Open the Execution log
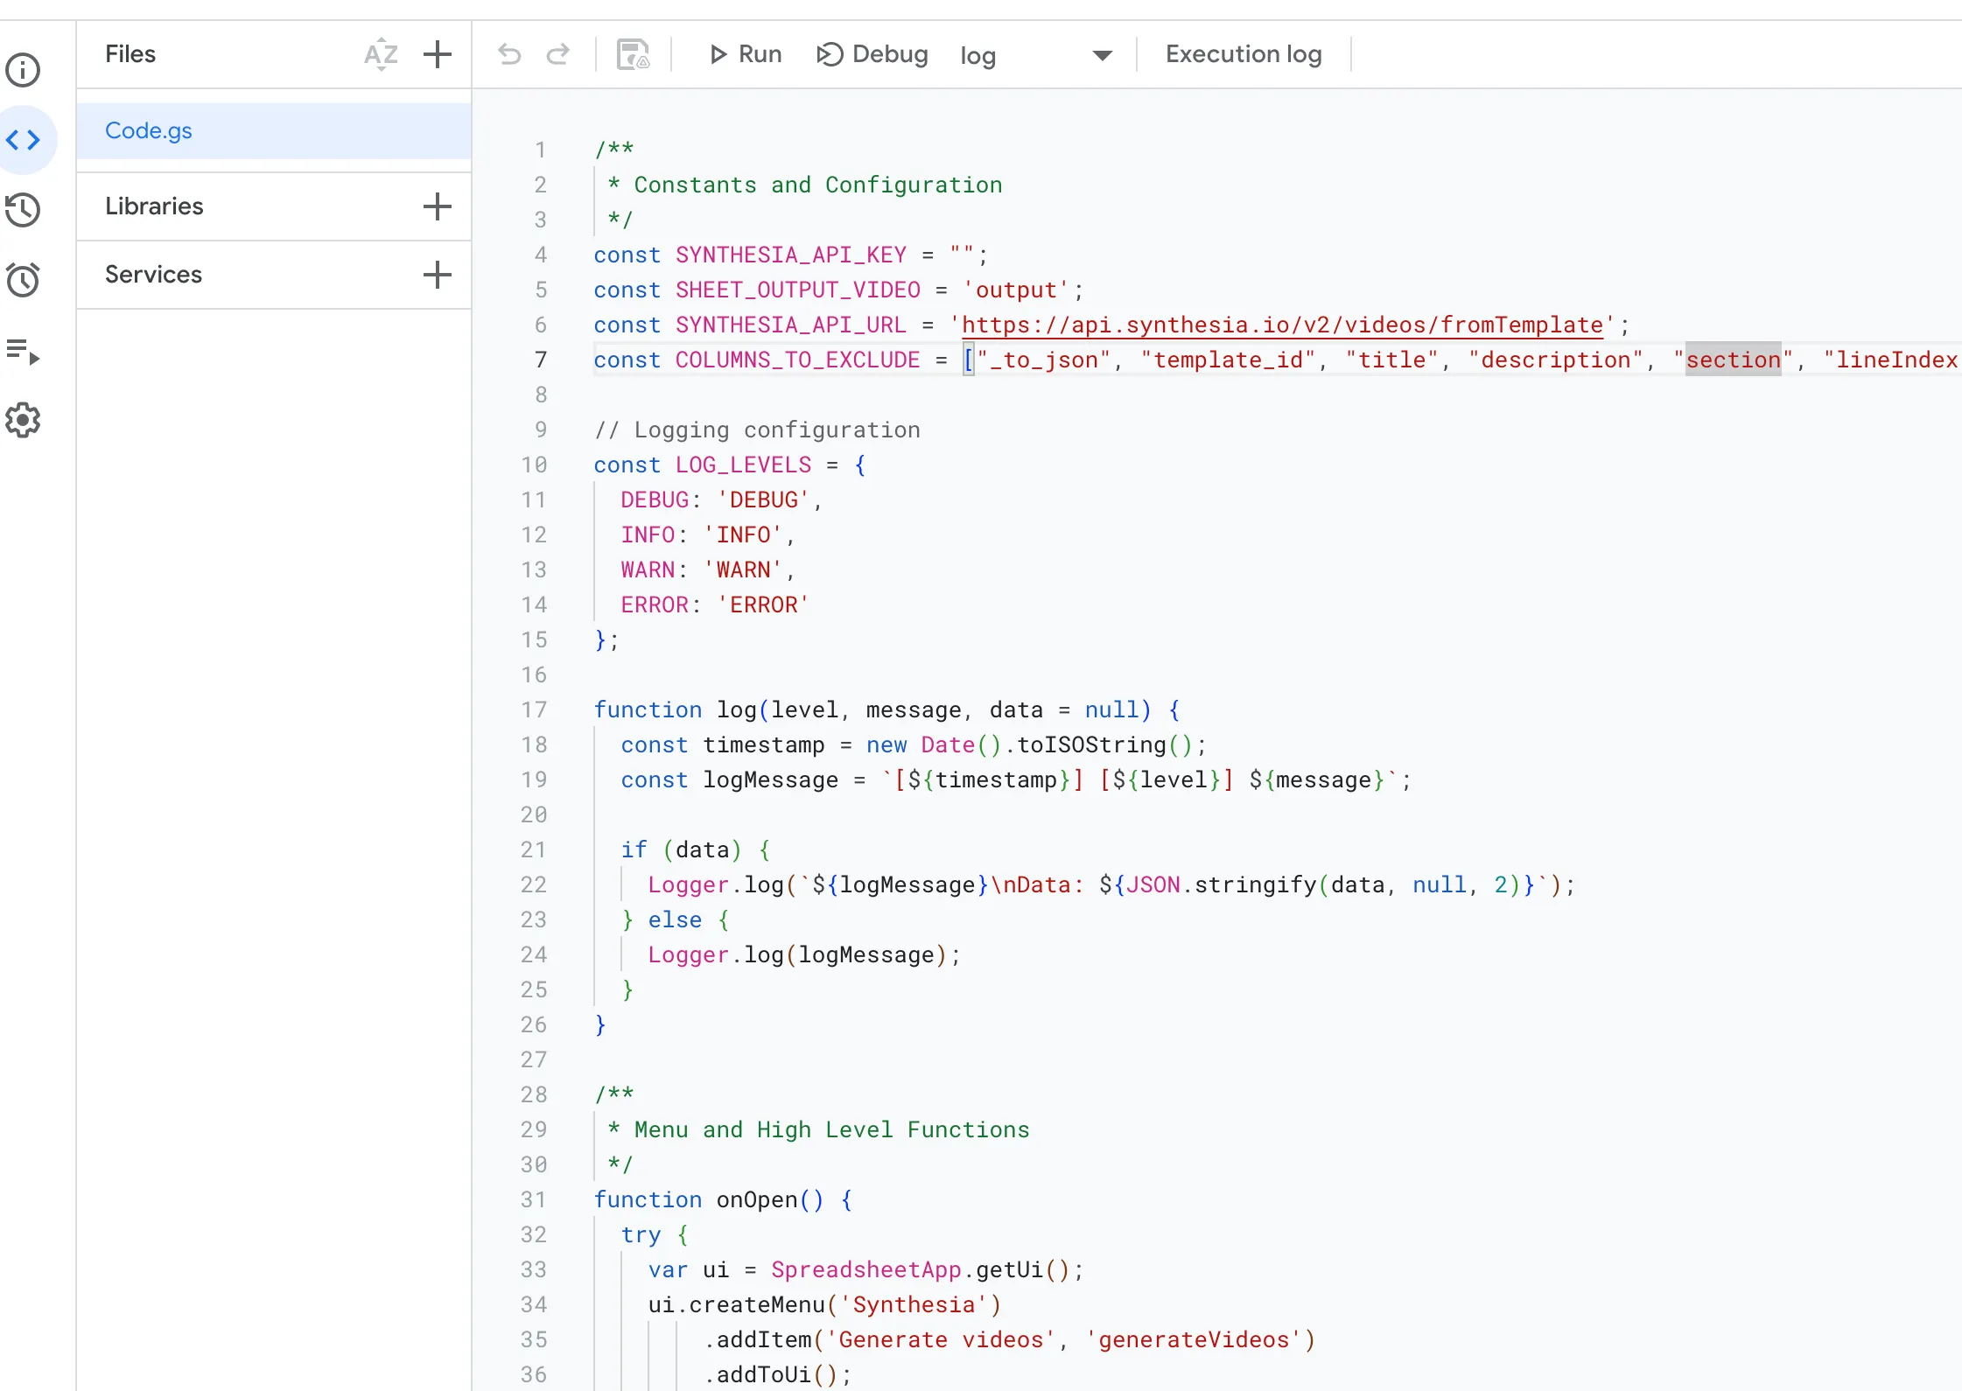The height and width of the screenshot is (1391, 1962). [x=1243, y=54]
